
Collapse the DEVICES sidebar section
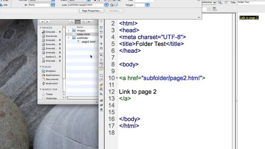click(41, 28)
